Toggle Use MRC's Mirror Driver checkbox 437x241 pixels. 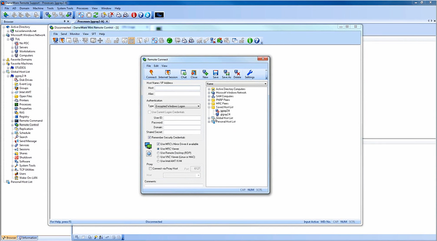(x=158, y=144)
